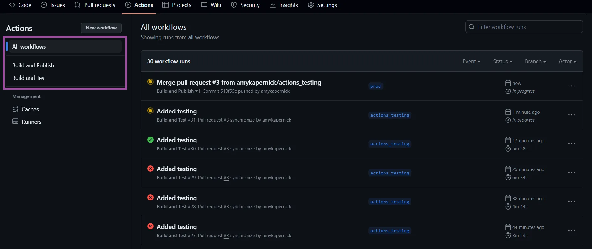The image size is (592, 249).
Task: Open the Settings tab
Action: click(322, 5)
